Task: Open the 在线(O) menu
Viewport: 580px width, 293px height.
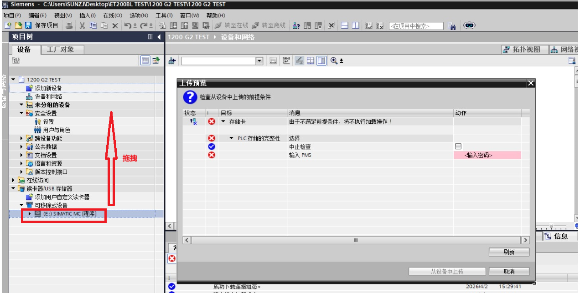Action: [113, 15]
